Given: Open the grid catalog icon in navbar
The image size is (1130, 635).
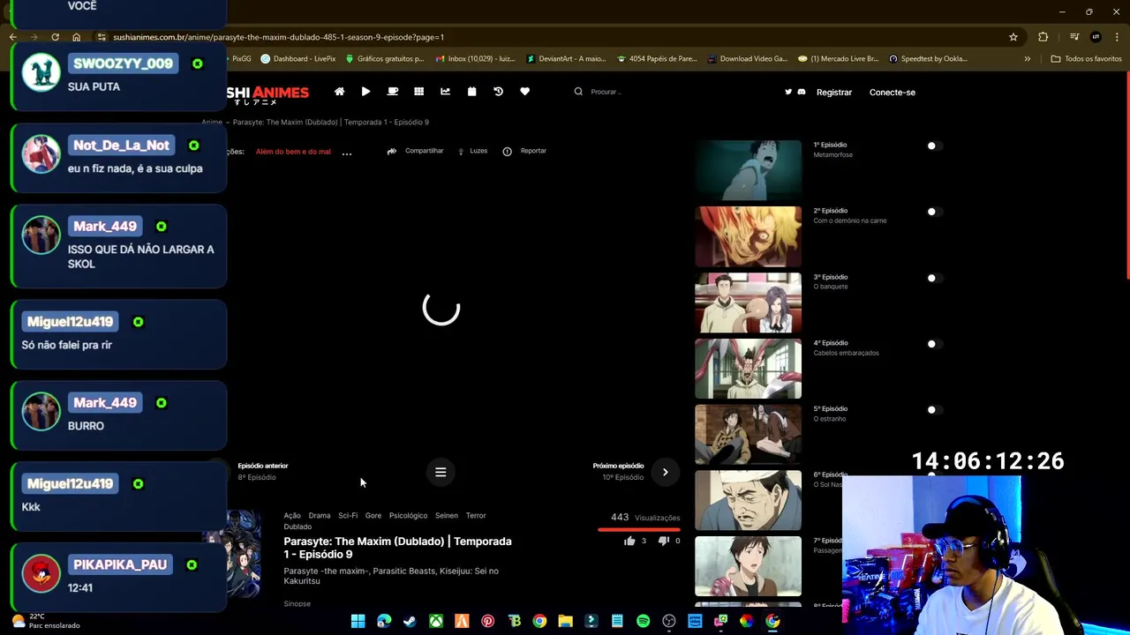Looking at the screenshot, I should [x=419, y=92].
